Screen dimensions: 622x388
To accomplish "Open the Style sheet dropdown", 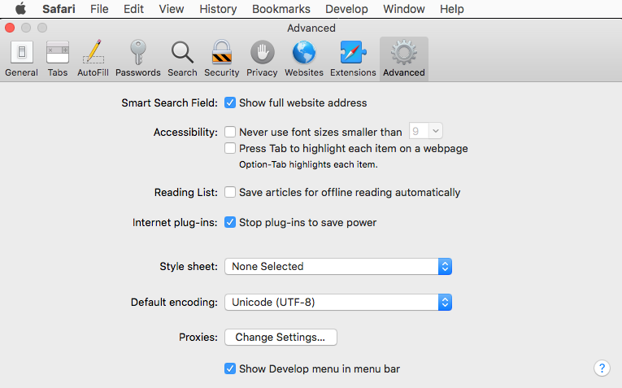I will 337,266.
